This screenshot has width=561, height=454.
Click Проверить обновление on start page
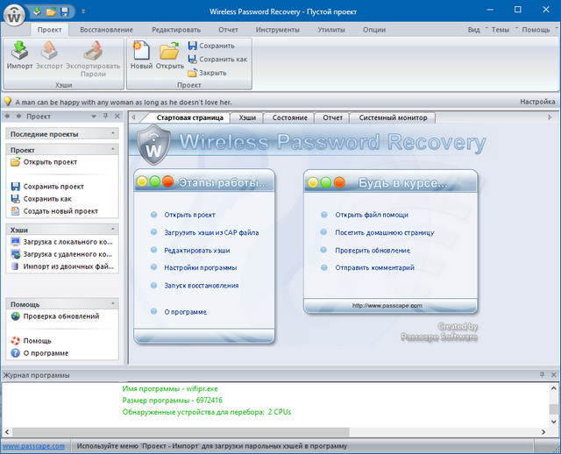(x=372, y=251)
